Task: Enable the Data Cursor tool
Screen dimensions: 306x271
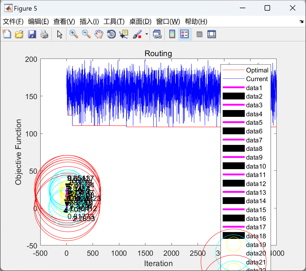Action: pyautogui.click(x=124, y=34)
